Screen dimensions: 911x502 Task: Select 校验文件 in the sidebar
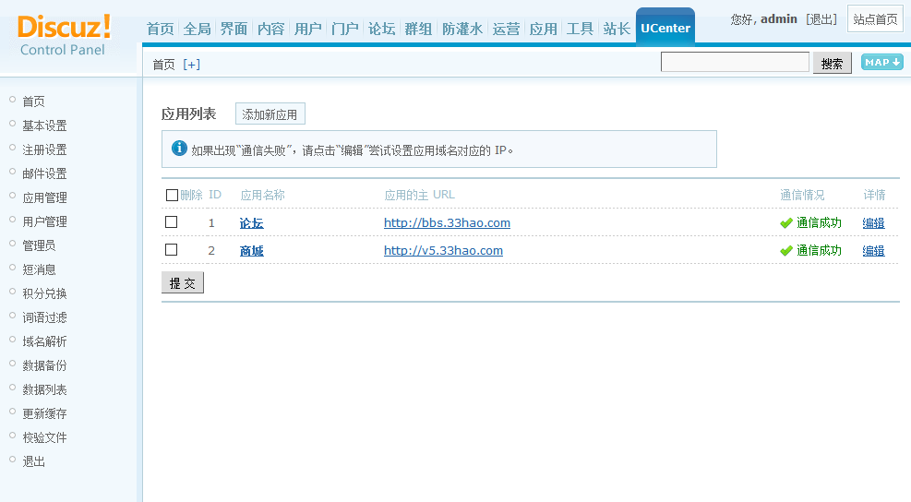tap(44, 437)
